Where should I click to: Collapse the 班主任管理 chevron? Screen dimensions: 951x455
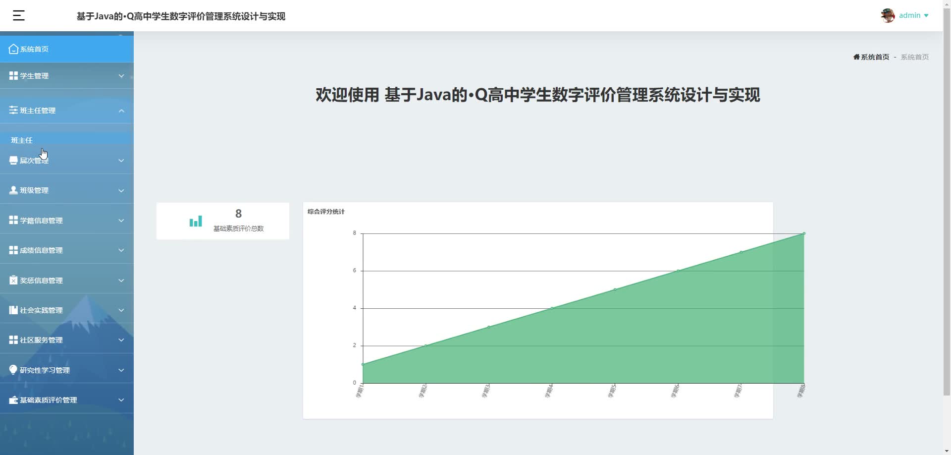click(121, 111)
